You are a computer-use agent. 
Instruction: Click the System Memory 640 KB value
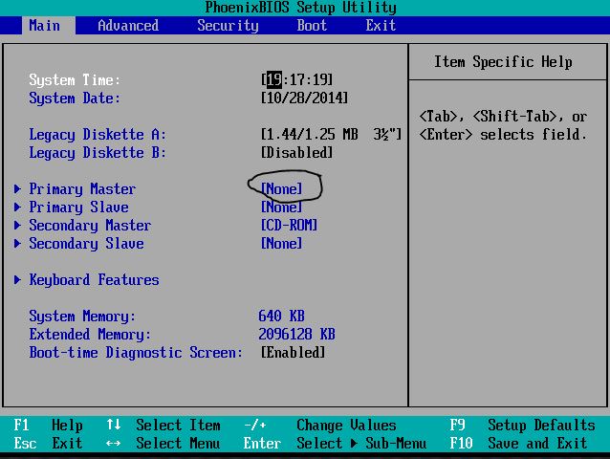(282, 316)
